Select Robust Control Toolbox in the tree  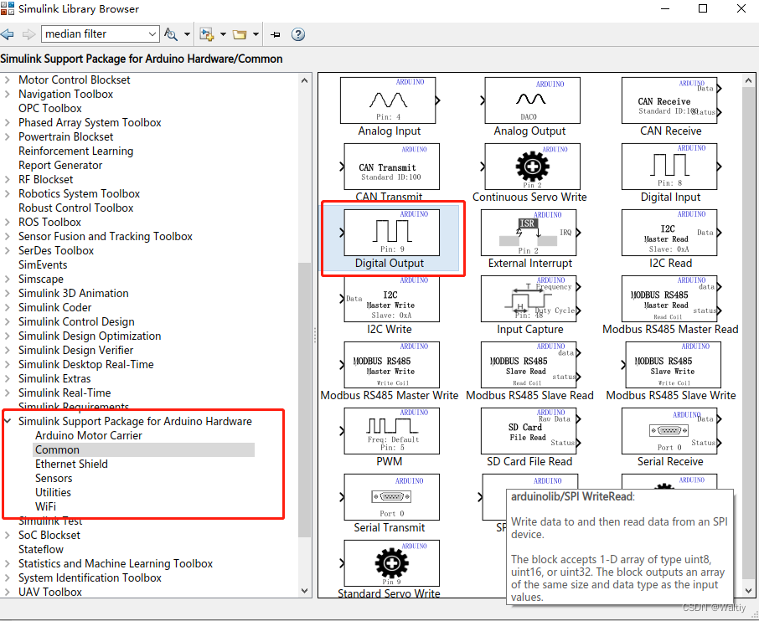click(76, 208)
